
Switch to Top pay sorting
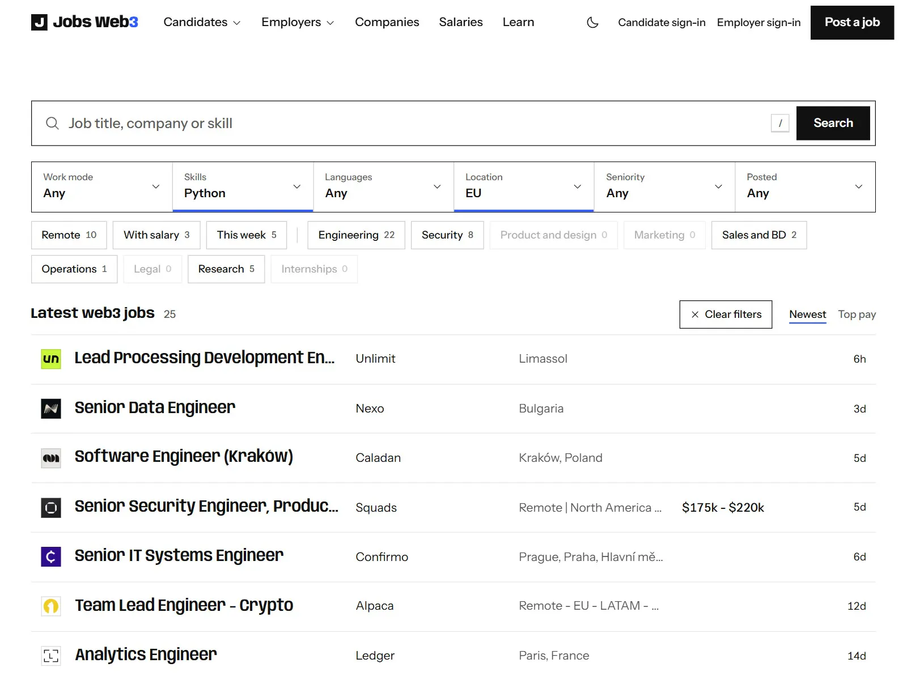click(x=857, y=314)
